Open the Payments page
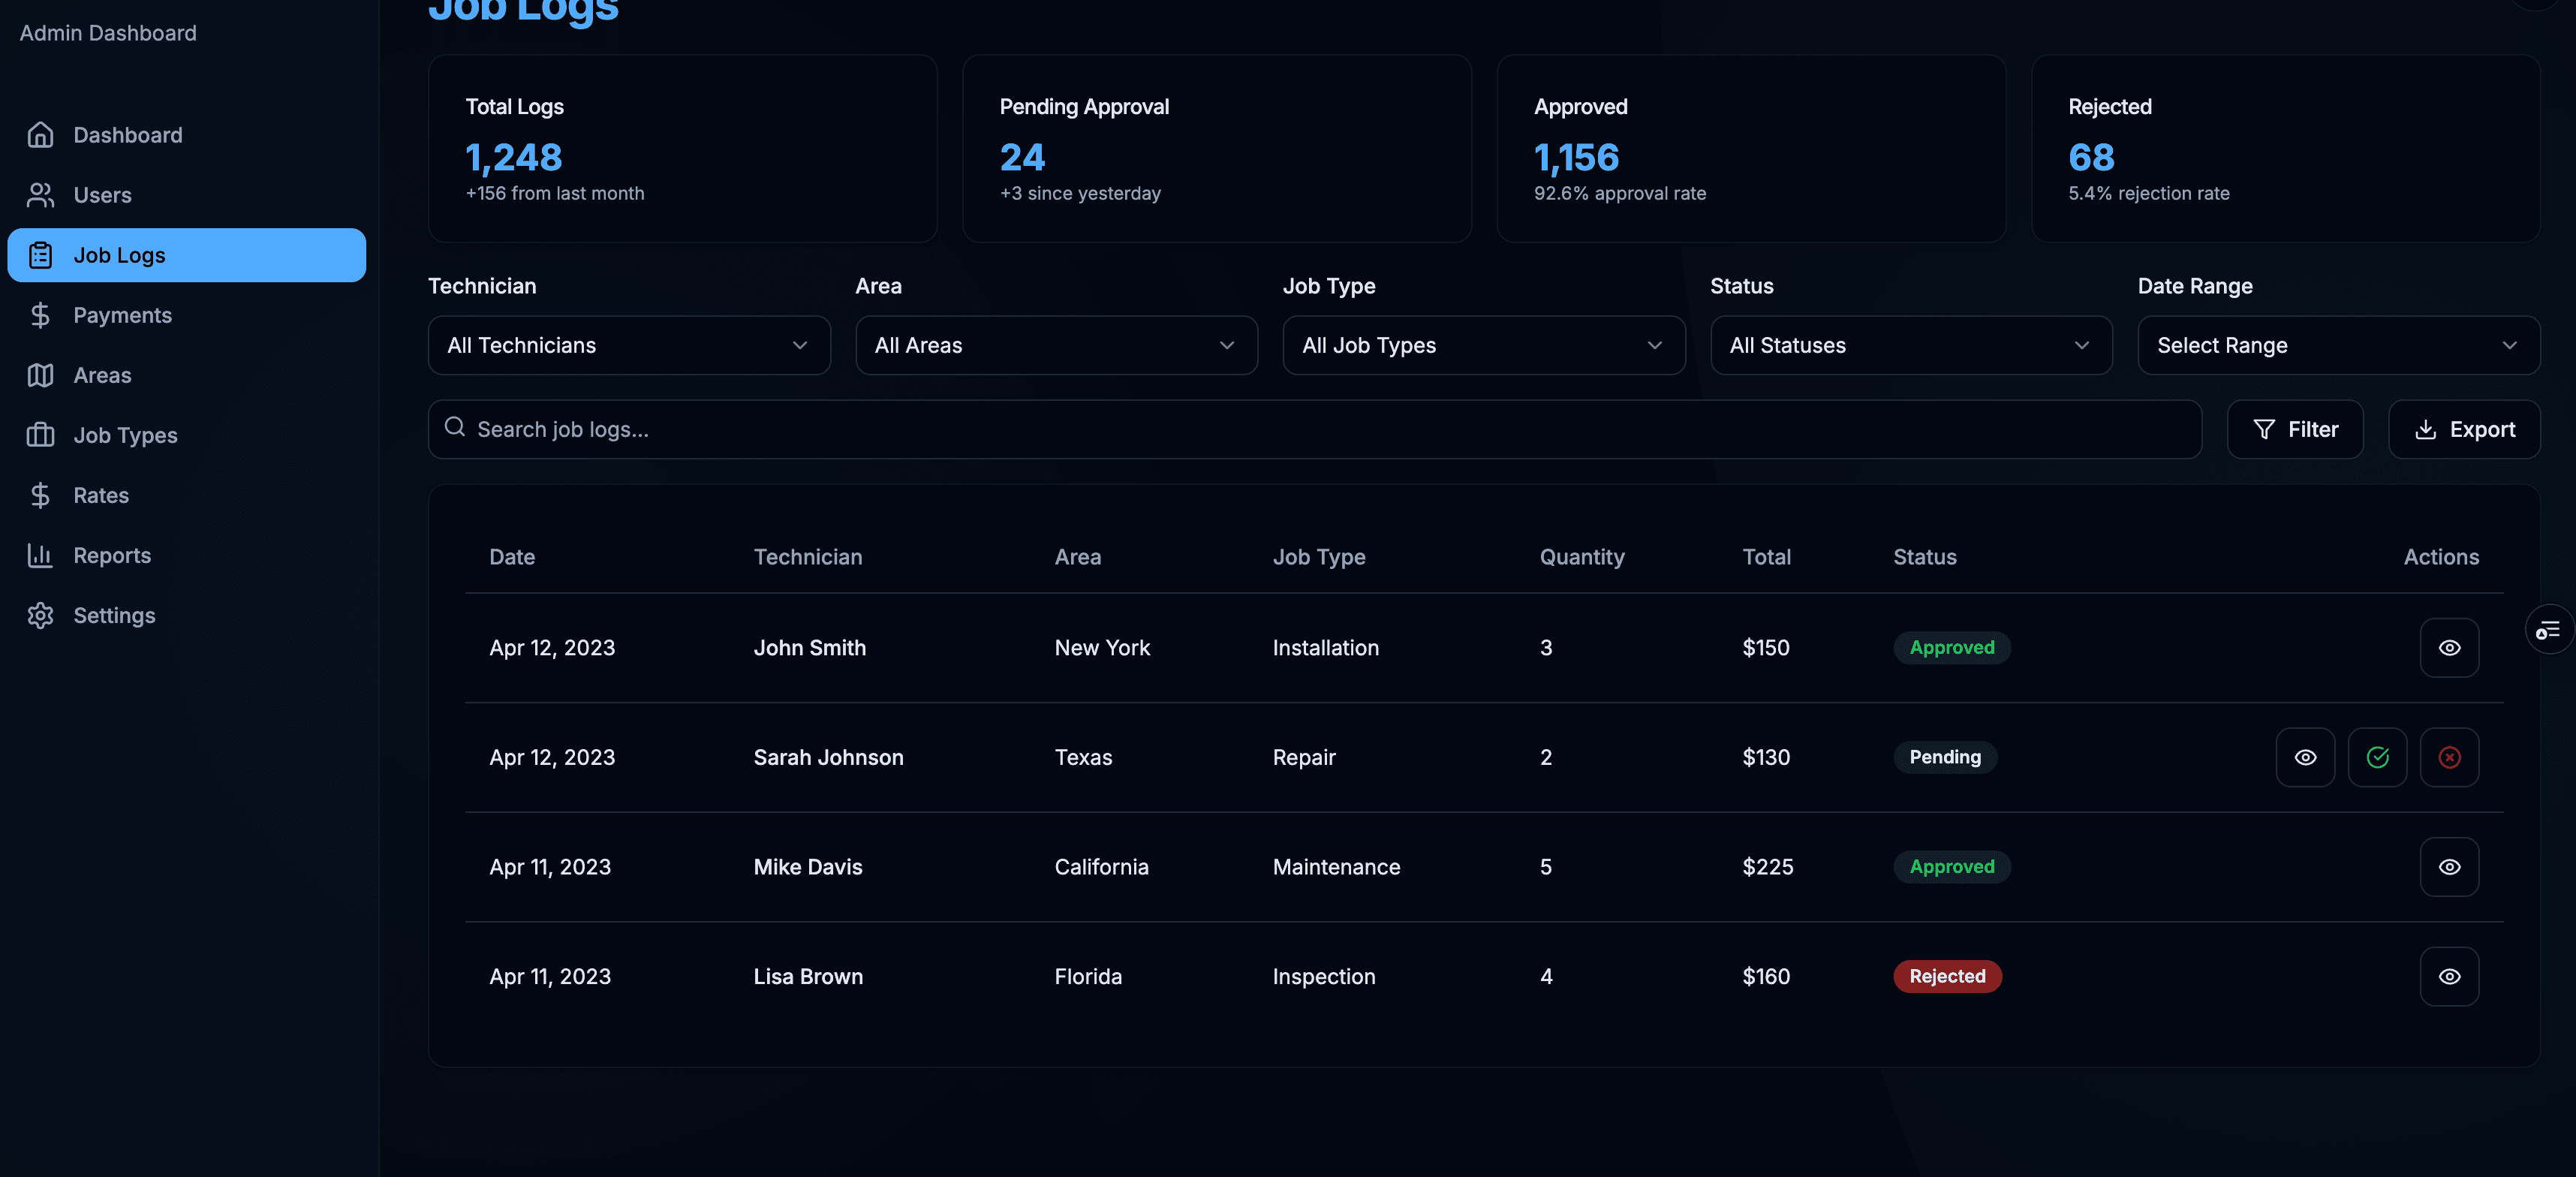Screen dimensions: 2576x1177 tap(123, 315)
